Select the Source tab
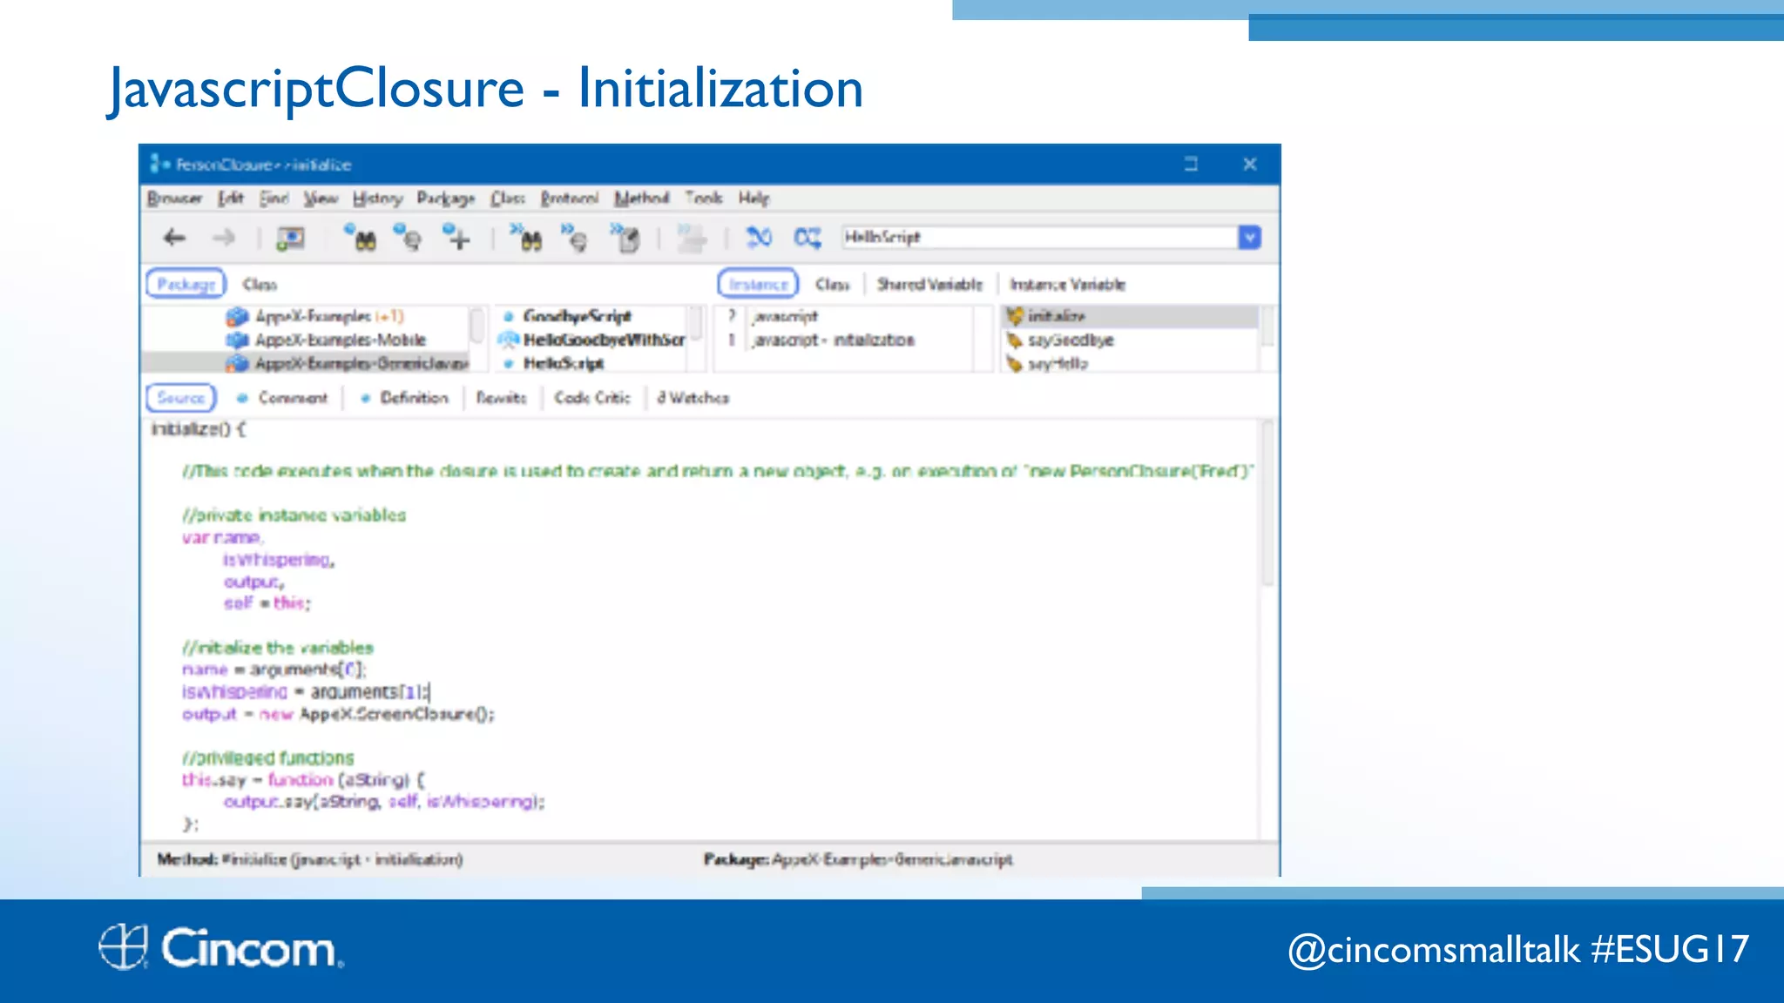 click(x=180, y=398)
